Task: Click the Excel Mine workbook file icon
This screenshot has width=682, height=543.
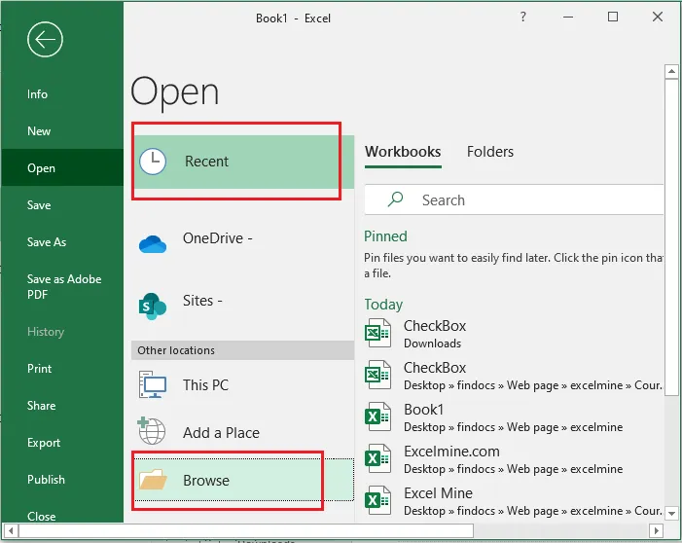Action: [x=377, y=500]
